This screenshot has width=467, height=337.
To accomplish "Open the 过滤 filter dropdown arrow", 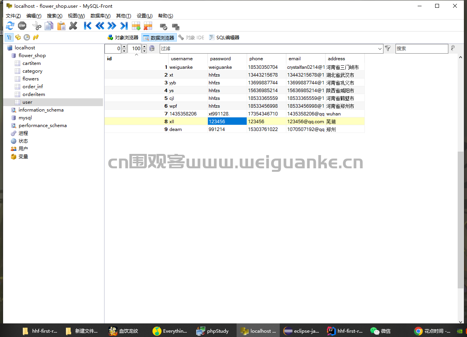I will (380, 49).
